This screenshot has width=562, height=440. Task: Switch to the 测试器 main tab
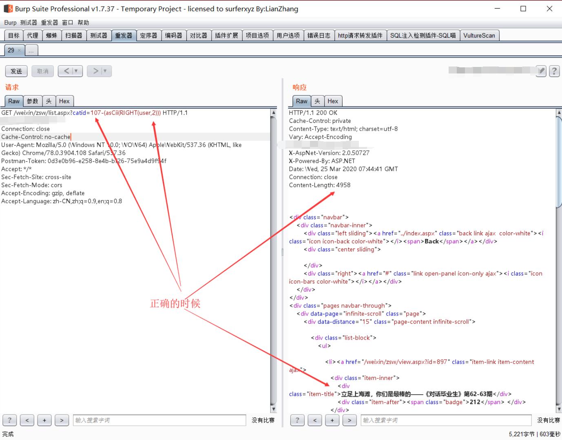(x=99, y=36)
